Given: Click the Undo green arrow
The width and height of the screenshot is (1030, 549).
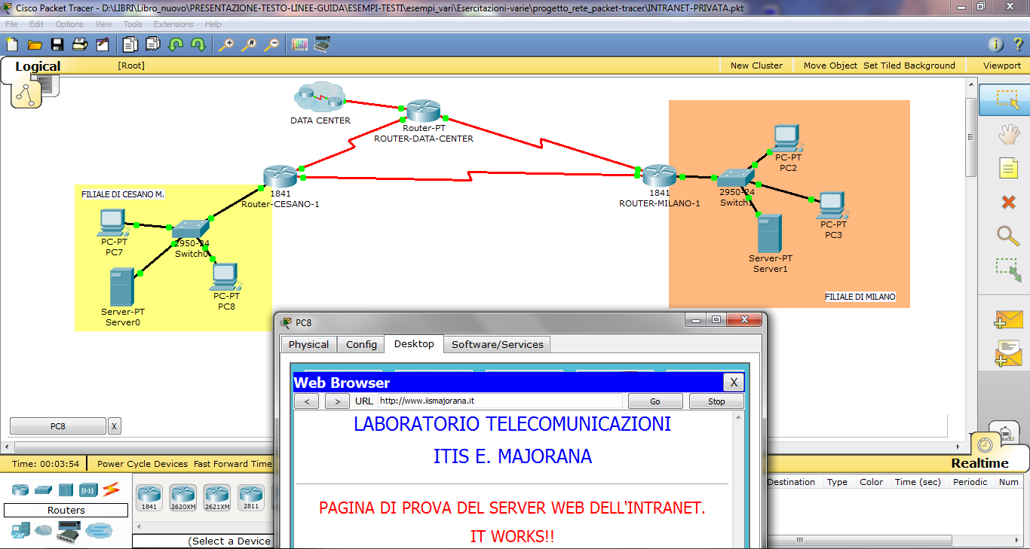Looking at the screenshot, I should coord(176,44).
